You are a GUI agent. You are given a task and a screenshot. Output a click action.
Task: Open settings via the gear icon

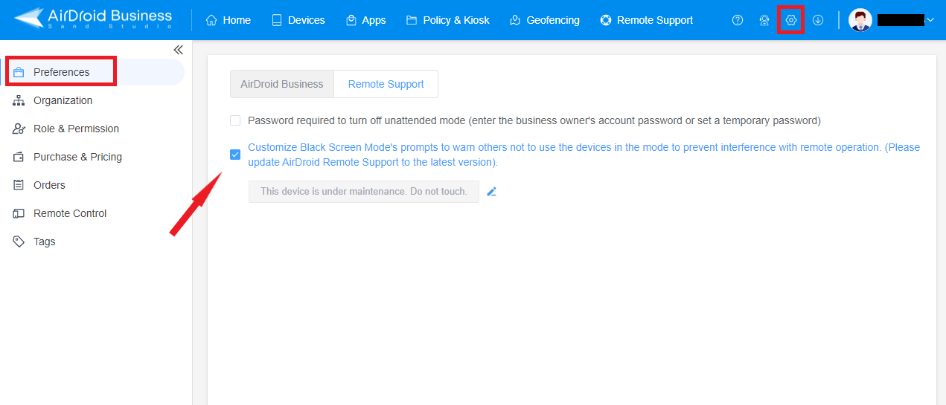[791, 20]
